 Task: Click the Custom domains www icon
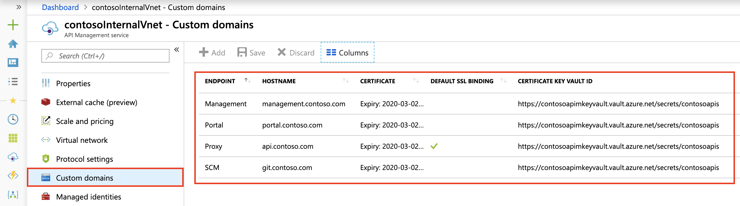(46, 177)
